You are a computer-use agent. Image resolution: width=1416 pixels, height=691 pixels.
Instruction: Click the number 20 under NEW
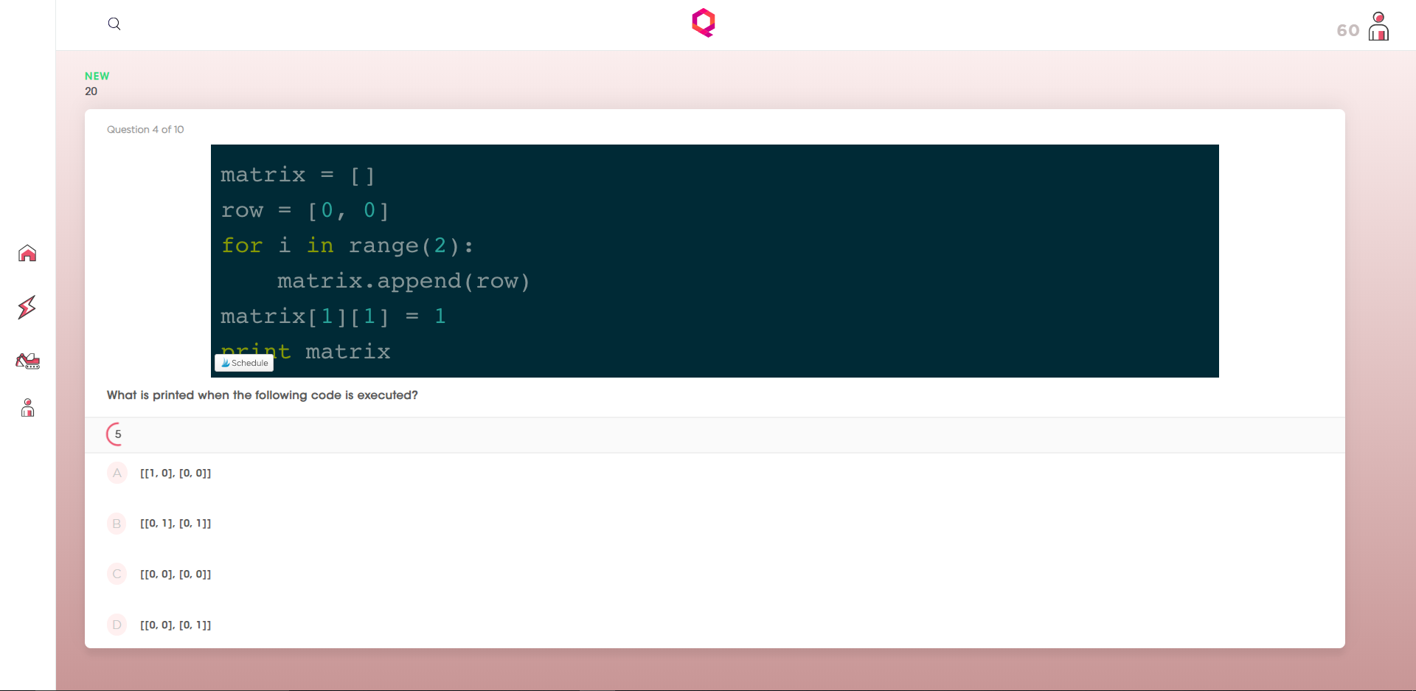[91, 91]
